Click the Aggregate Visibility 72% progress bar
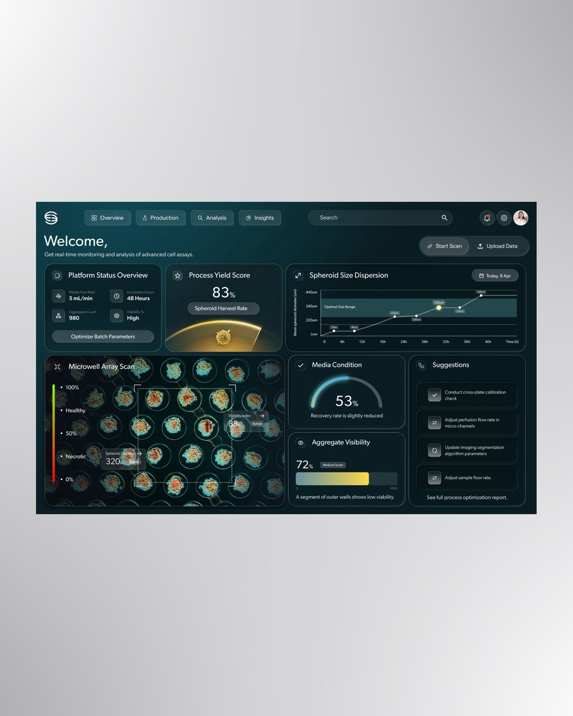 click(347, 479)
